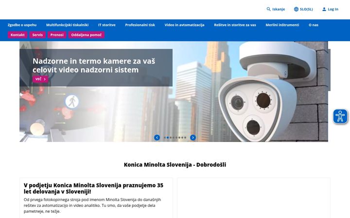
Task: Open the accessibility options widget
Action: (x=340, y=116)
